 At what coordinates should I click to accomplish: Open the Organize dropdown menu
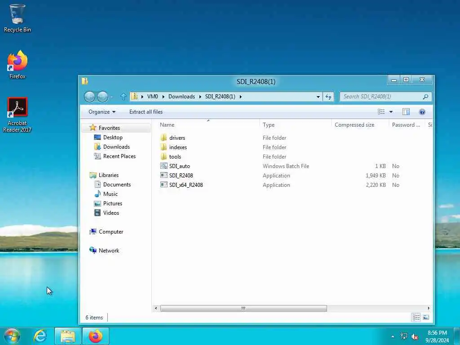(102, 112)
